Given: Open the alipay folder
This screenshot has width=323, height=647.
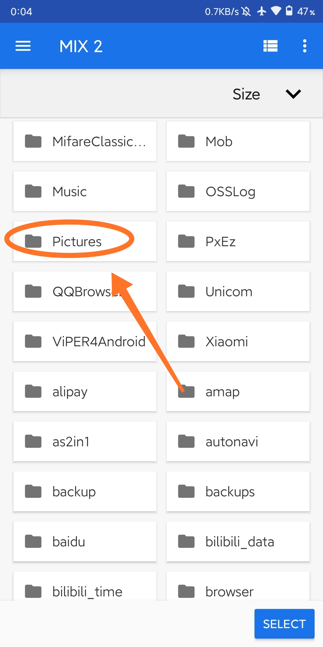Looking at the screenshot, I should pos(85,391).
